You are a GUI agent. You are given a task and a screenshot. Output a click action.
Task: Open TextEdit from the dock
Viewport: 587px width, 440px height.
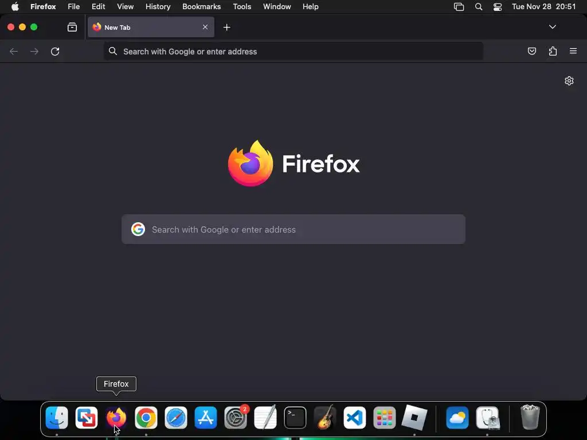[265, 418]
